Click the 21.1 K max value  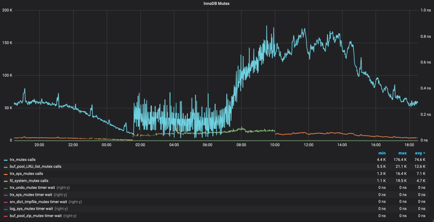[401, 166]
